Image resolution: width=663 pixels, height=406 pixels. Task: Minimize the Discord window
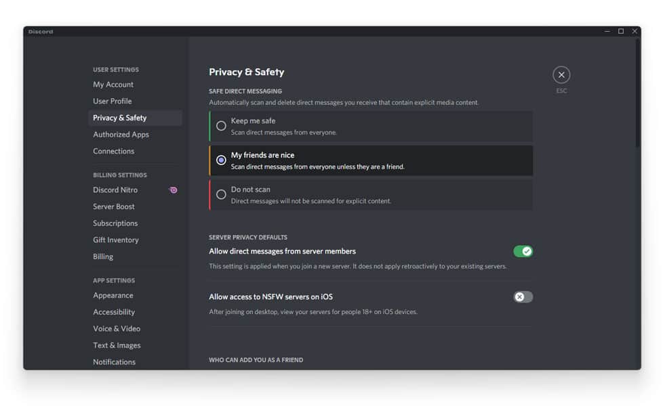click(607, 31)
